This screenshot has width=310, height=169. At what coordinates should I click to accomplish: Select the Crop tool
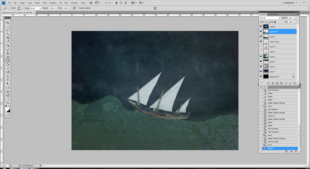point(8,38)
